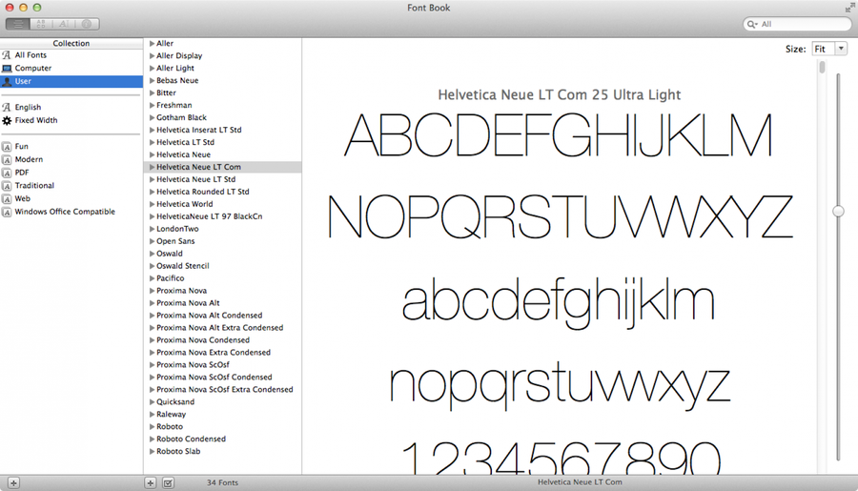Switch to Custom text preview mode

[64, 24]
